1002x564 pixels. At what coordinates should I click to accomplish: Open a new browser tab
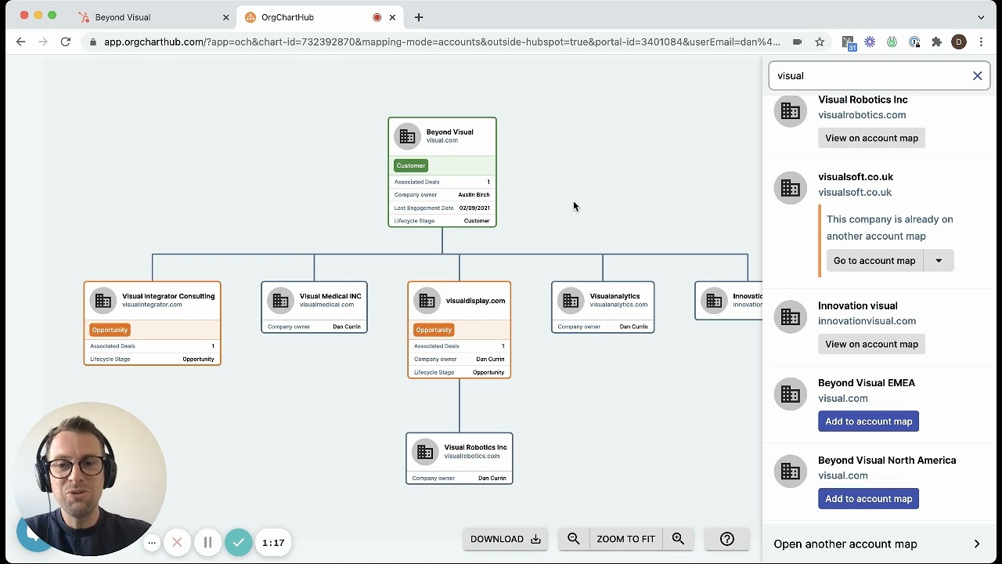click(x=419, y=17)
